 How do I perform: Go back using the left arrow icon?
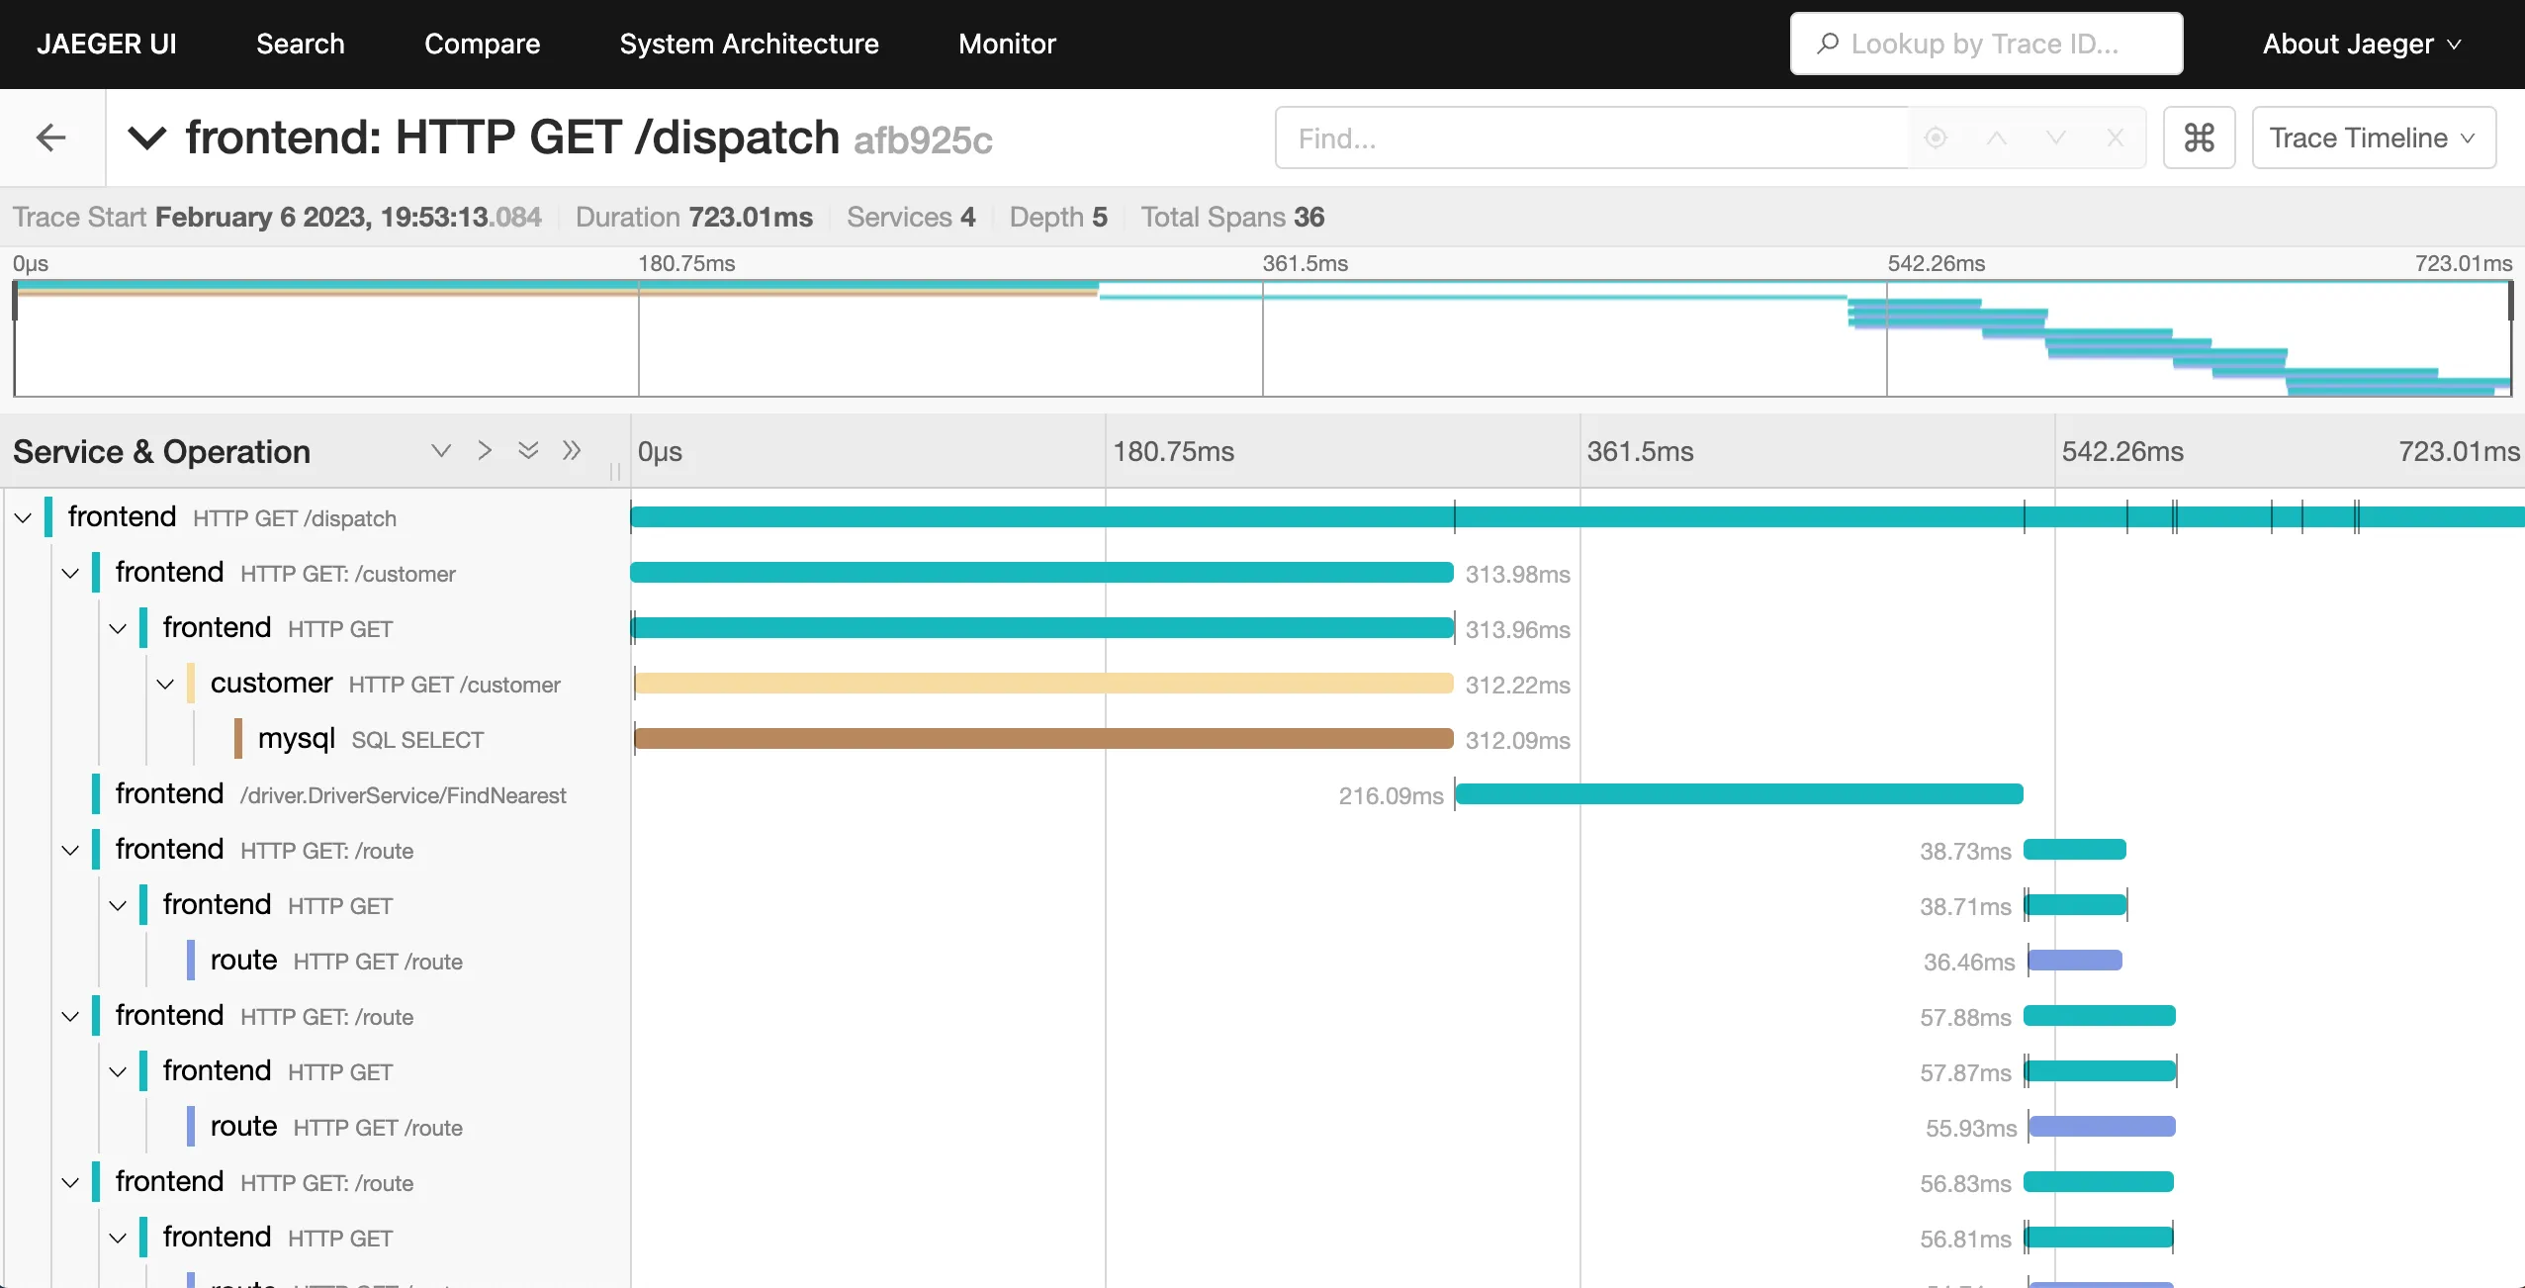tap(51, 138)
